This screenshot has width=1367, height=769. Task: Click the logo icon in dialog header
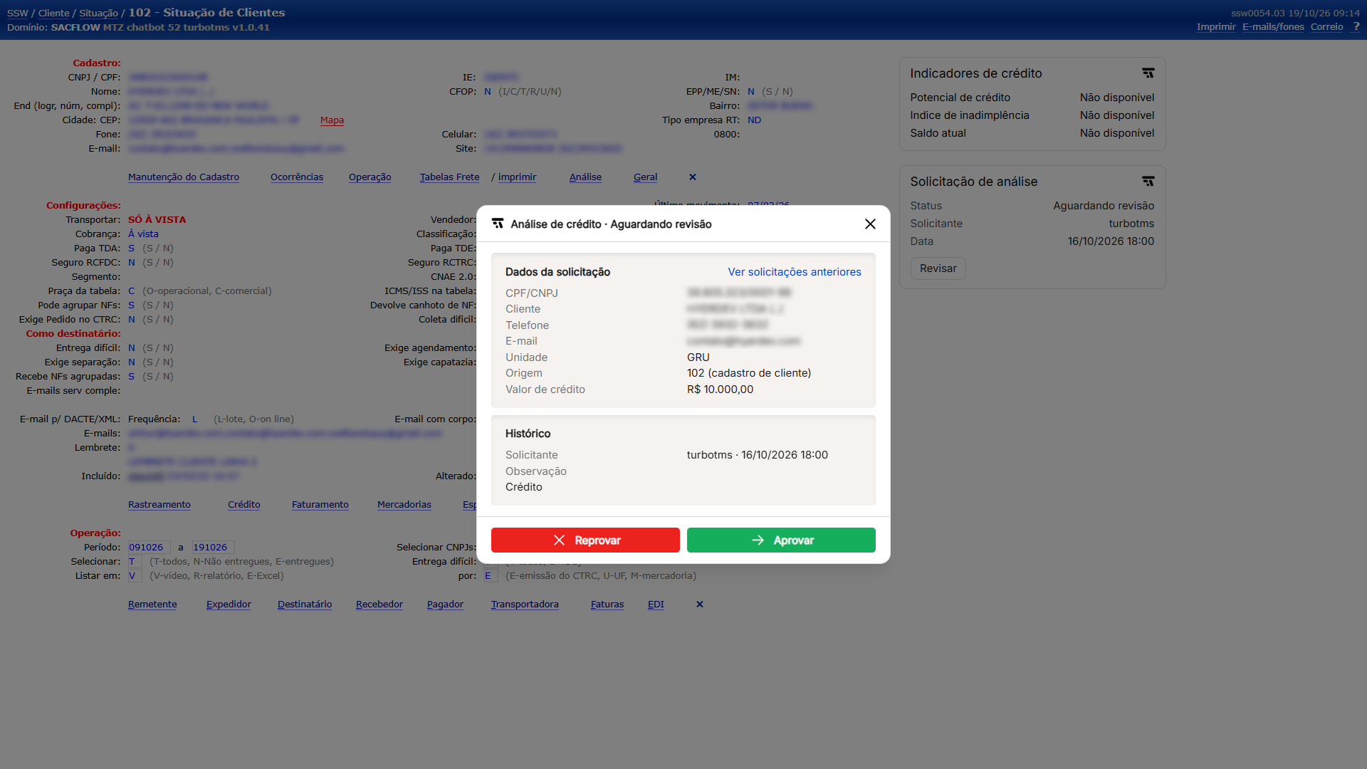click(498, 224)
